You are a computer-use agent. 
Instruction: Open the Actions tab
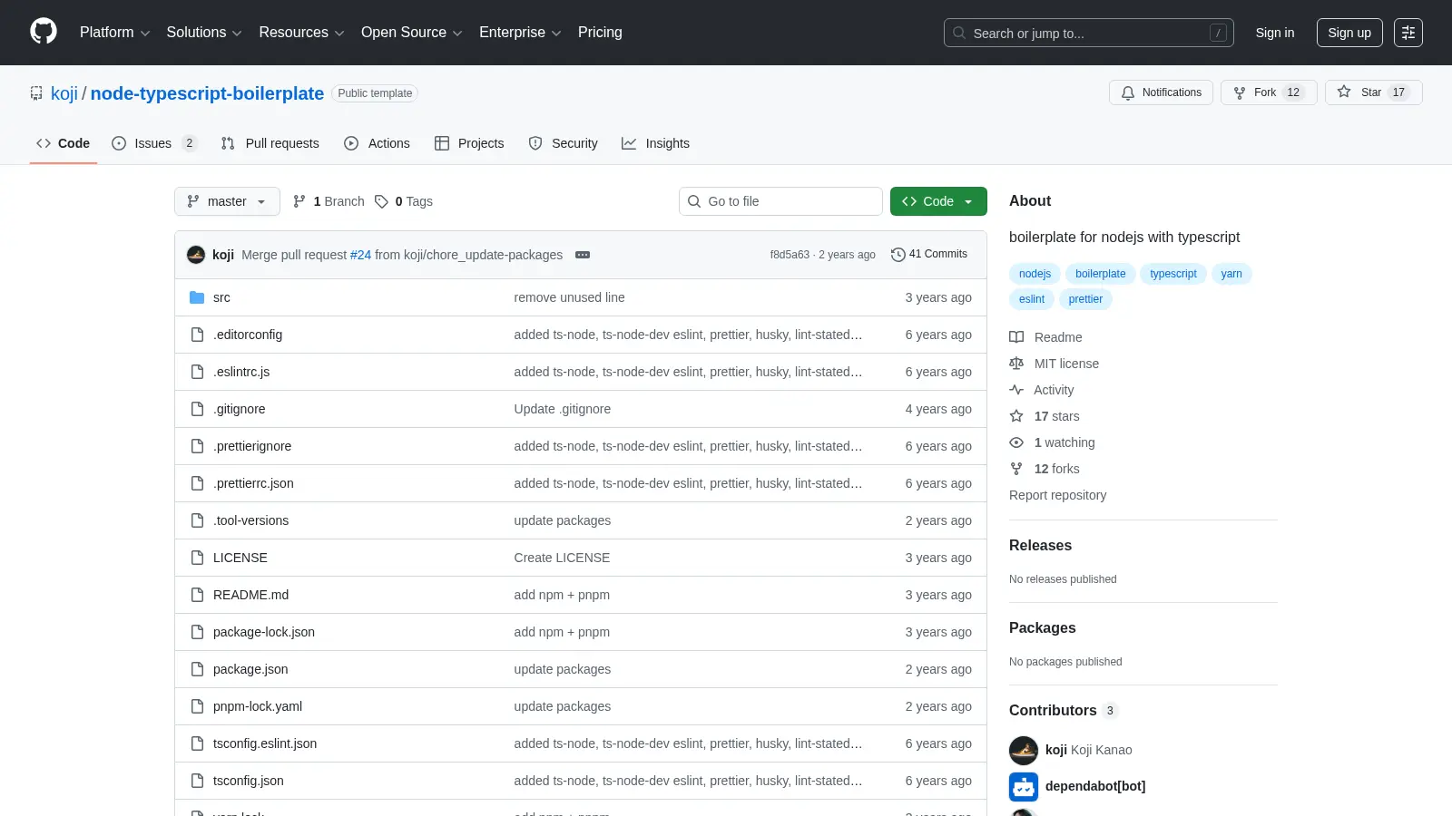(377, 143)
